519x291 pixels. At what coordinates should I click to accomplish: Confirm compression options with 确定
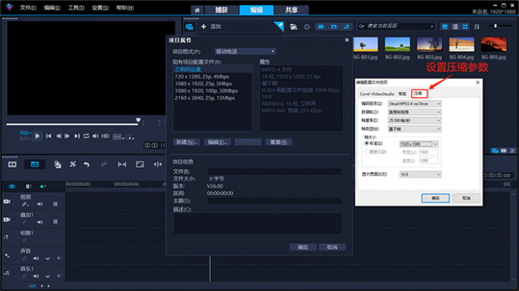coord(435,198)
